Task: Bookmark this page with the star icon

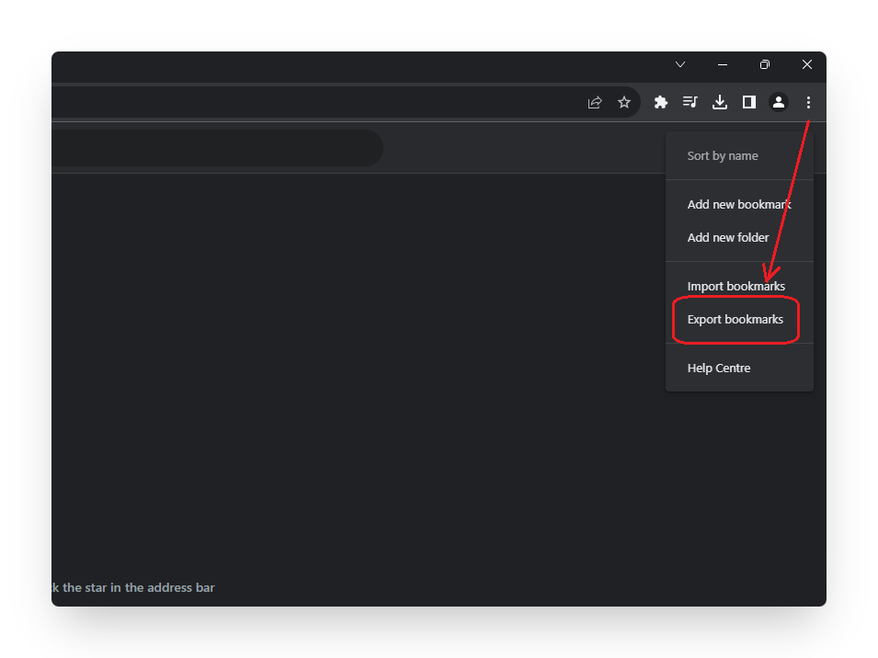Action: [624, 102]
